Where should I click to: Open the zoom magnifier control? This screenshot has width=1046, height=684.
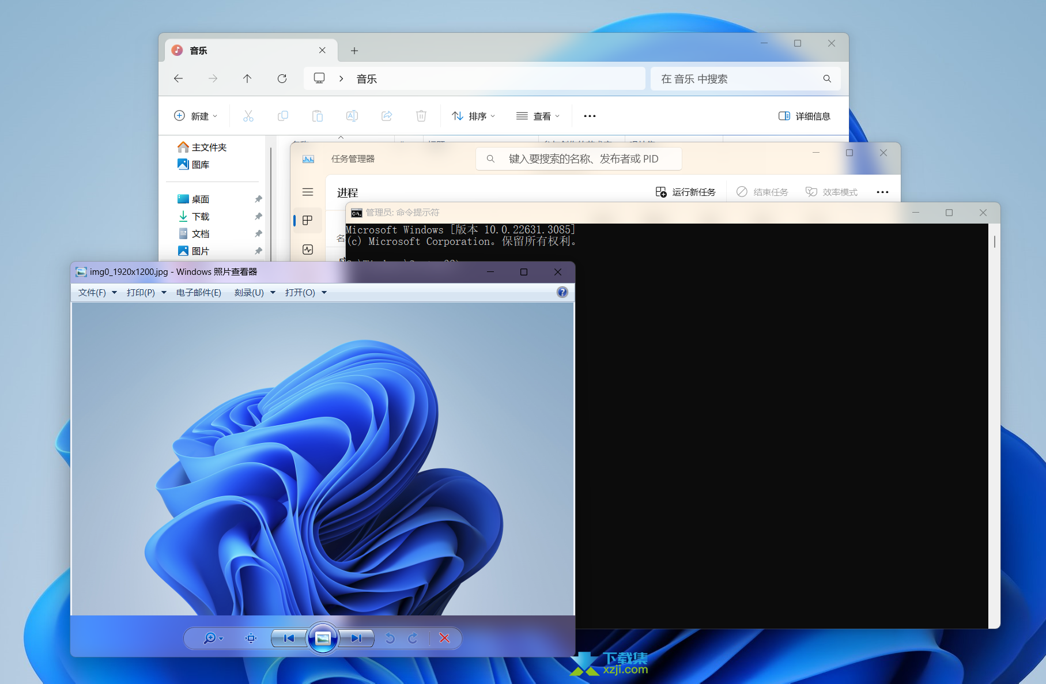tap(212, 638)
